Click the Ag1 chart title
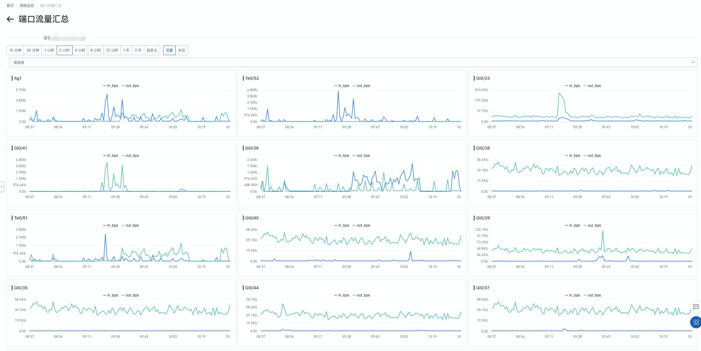 click(x=18, y=78)
